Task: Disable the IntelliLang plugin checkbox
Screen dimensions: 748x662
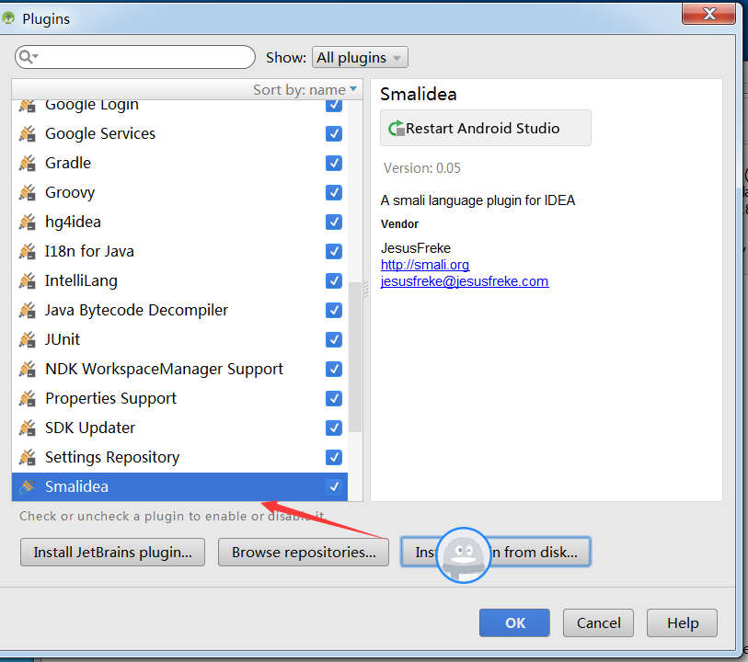Action: (334, 281)
